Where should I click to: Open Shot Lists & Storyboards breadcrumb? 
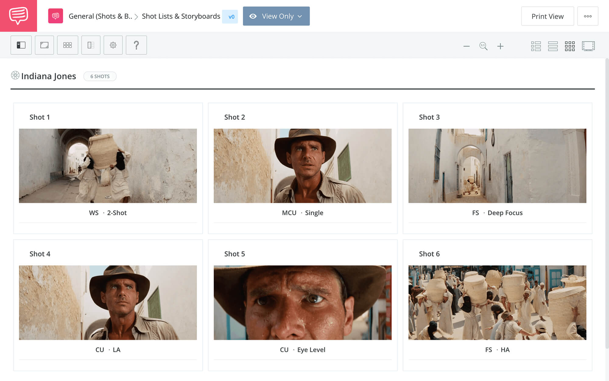(x=181, y=16)
